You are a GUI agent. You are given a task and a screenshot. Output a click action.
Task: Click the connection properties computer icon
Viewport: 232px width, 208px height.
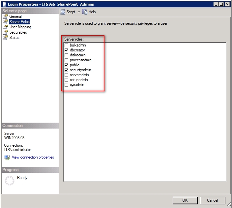pyautogui.click(x=7, y=157)
